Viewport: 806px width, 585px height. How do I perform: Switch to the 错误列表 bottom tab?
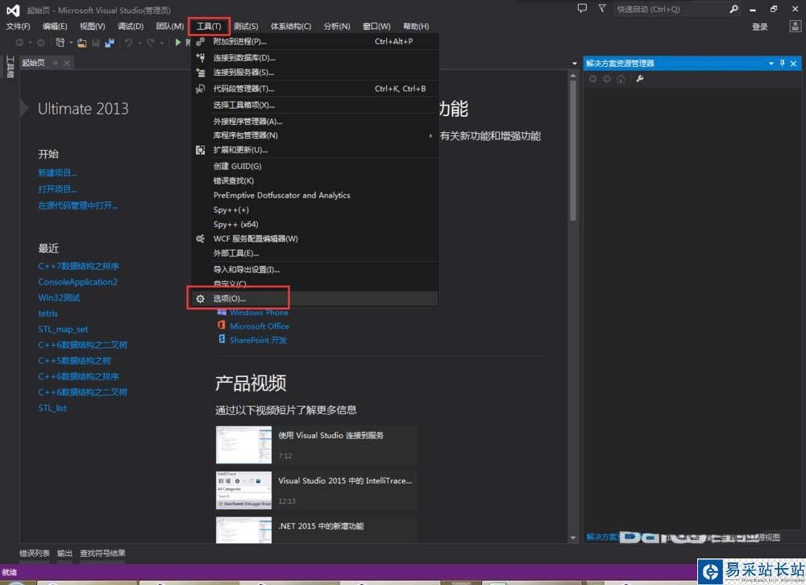35,554
